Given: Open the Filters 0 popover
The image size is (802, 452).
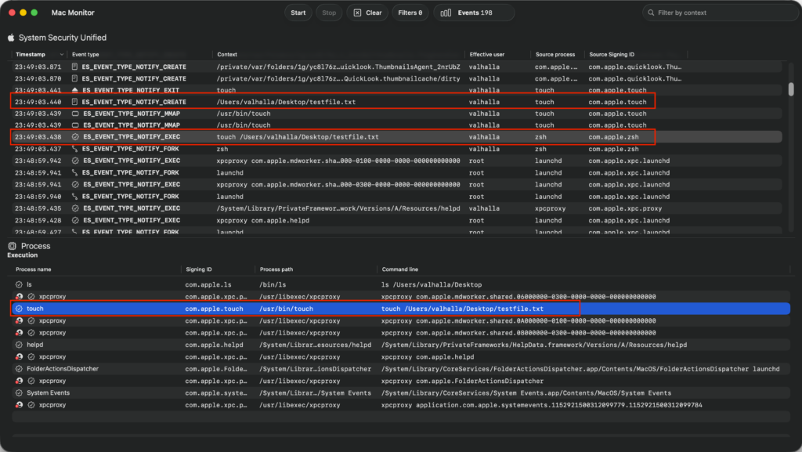Looking at the screenshot, I should coord(410,13).
